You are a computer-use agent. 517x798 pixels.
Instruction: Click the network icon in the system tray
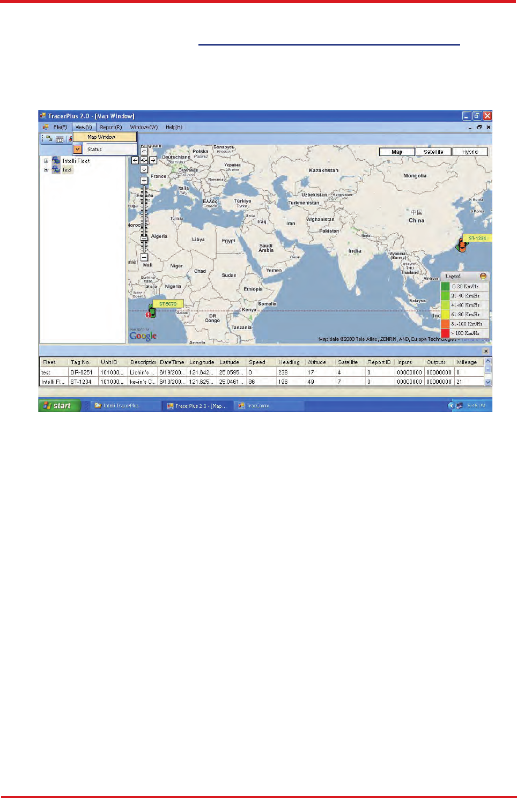(x=460, y=406)
